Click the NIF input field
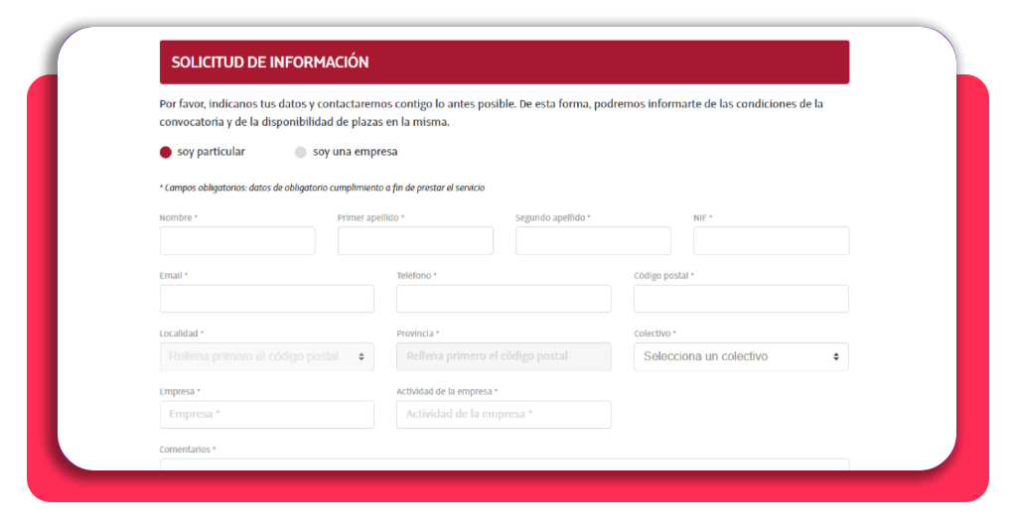 pyautogui.click(x=771, y=240)
